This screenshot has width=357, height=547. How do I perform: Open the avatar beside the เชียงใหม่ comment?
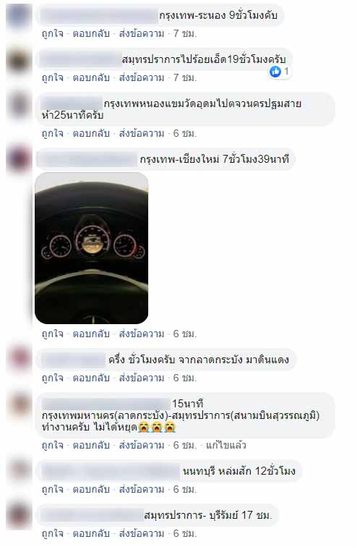18,160
